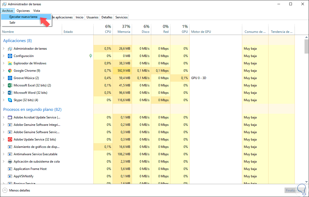Switch to the Servicios tab
The image size is (309, 197).
[x=121, y=17]
